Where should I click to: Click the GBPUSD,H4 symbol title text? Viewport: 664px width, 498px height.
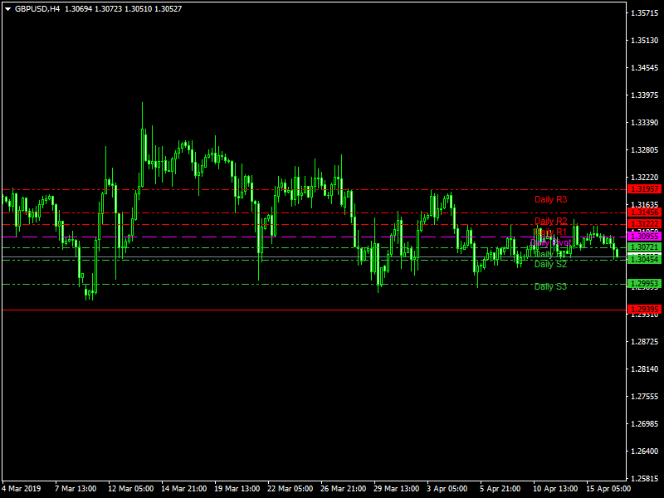(x=37, y=8)
